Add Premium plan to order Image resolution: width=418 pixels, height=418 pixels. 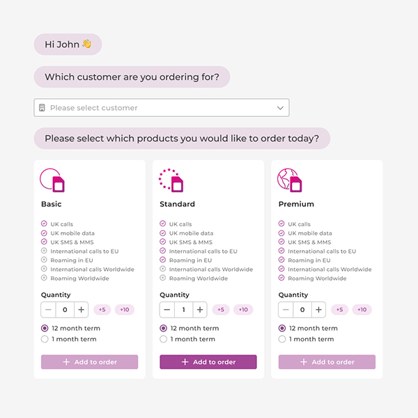pyautogui.click(x=327, y=362)
